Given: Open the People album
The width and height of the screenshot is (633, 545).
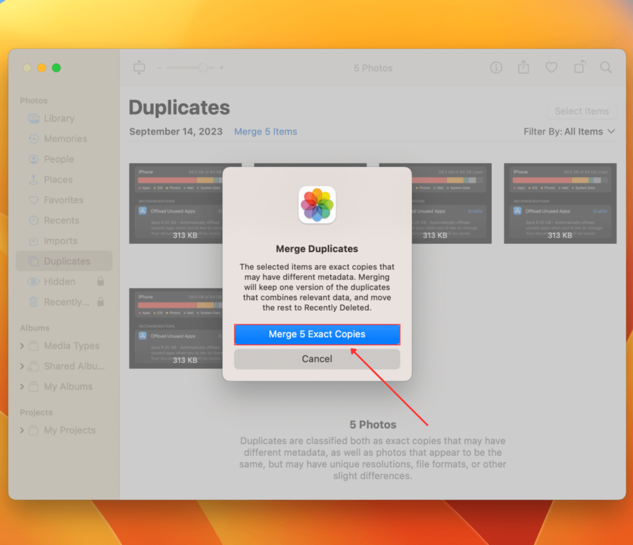Looking at the screenshot, I should click(x=57, y=159).
